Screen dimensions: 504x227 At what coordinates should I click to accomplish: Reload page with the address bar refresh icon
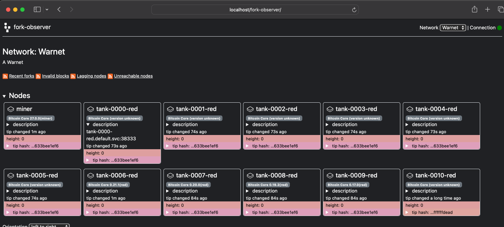[x=354, y=10]
